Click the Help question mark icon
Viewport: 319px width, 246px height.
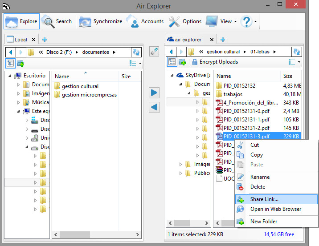pyautogui.click(x=246, y=21)
